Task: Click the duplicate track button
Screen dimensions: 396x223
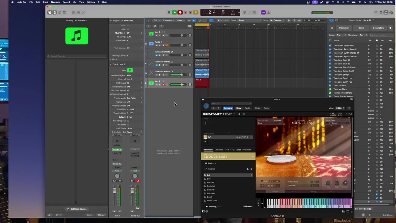Action: 155,26
